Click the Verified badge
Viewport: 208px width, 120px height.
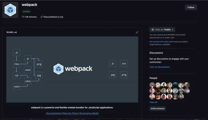[26, 11]
